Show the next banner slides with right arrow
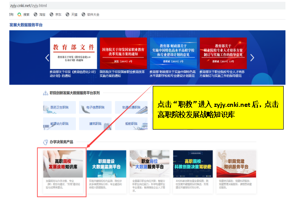This screenshot has width=293, height=207. click(x=252, y=58)
